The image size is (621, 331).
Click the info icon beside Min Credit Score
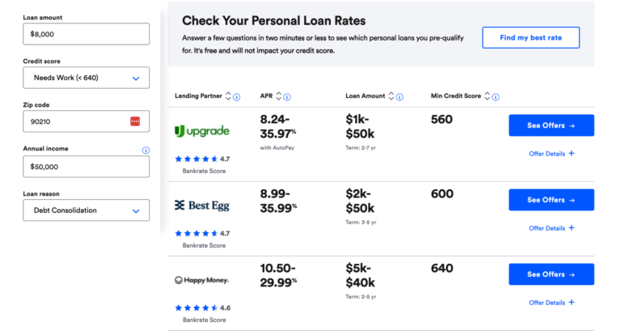coord(495,96)
